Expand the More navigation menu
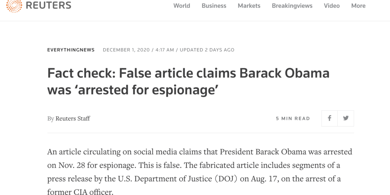390x195 pixels. tap(358, 6)
